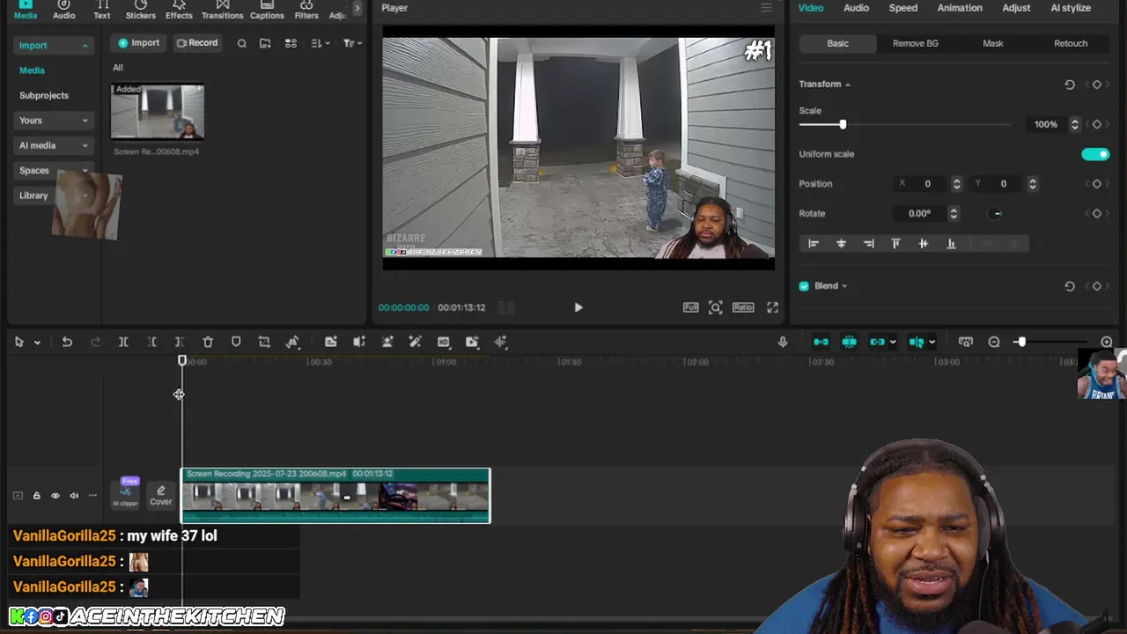Open the AI stylize tab
Image resolution: width=1127 pixels, height=634 pixels.
tap(1071, 8)
